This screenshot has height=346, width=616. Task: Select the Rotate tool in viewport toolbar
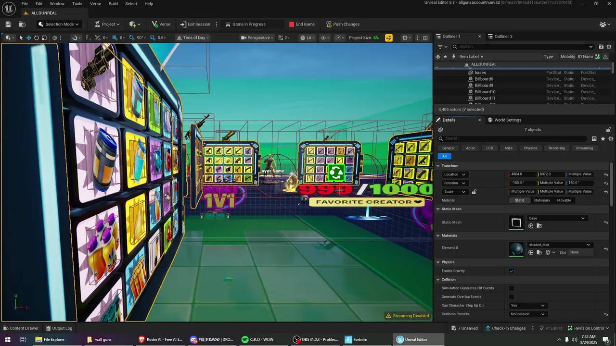(37, 37)
